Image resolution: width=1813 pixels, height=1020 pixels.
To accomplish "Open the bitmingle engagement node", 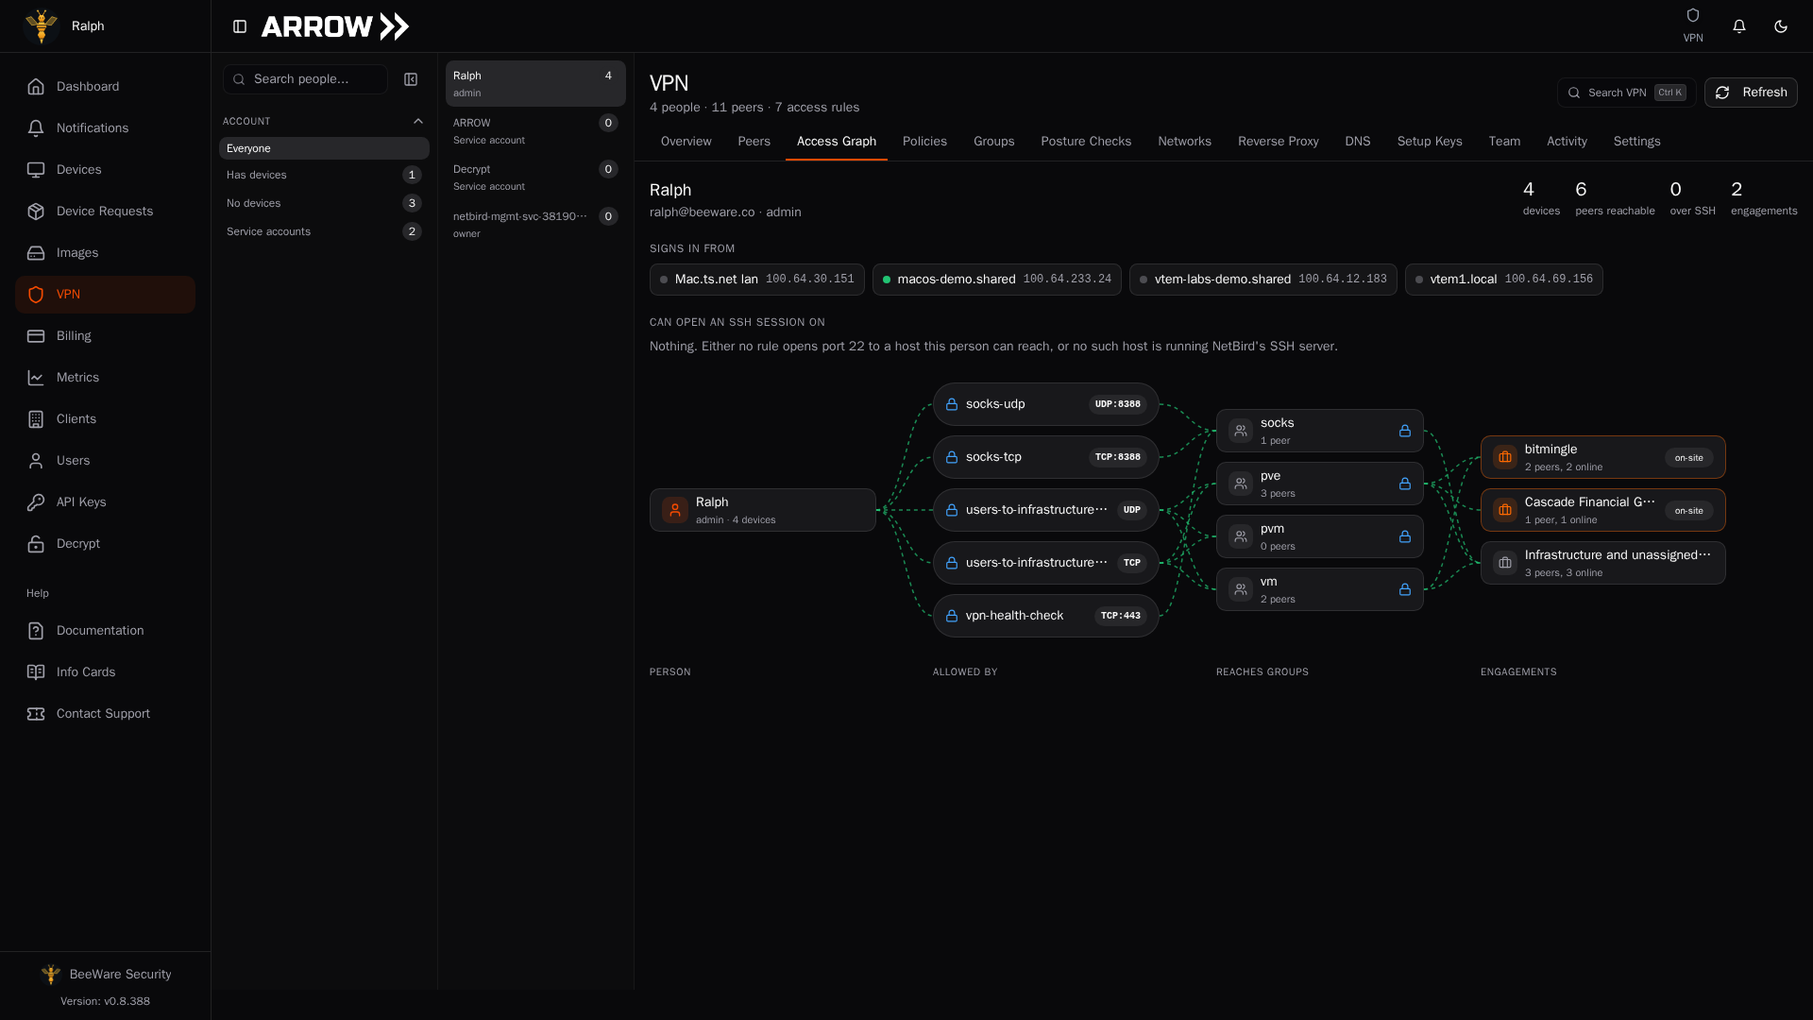I will [1602, 457].
